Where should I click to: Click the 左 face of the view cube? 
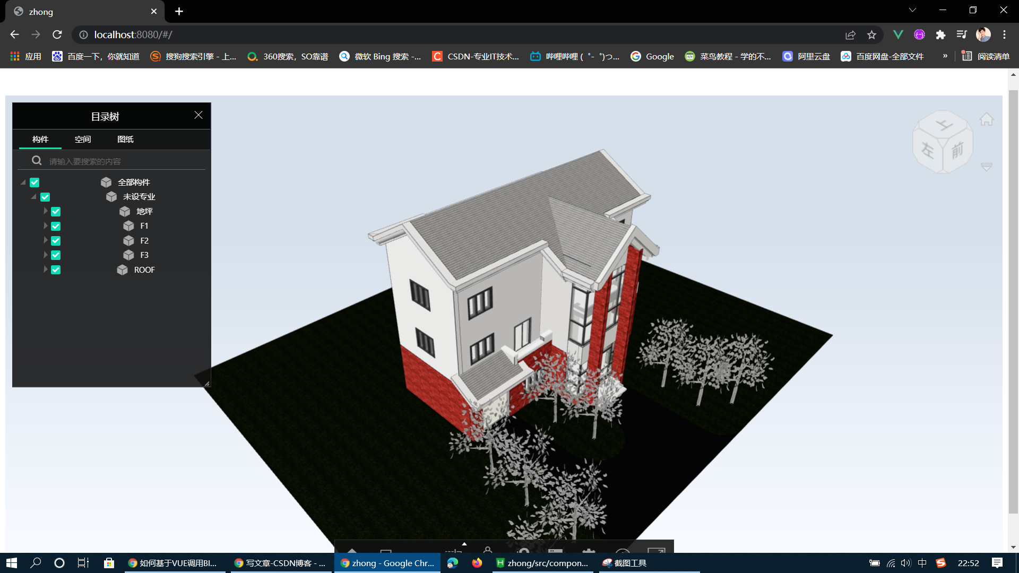[x=927, y=150]
